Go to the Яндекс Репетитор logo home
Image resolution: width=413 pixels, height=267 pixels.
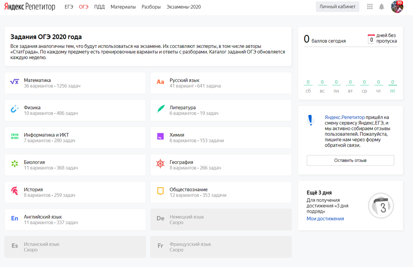pos(30,7)
